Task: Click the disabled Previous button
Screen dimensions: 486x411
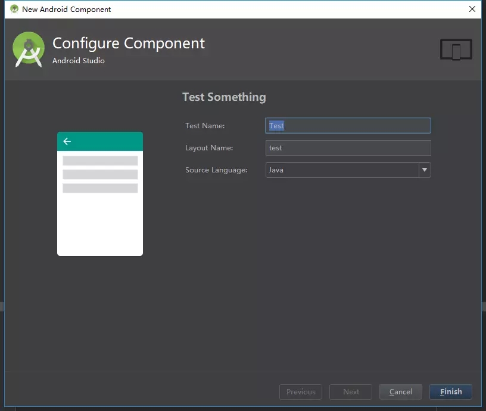Action: (300, 392)
